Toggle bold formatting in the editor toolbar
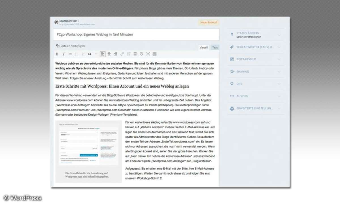Image resolution: width=340 pixels, height=204 pixels. (x=57, y=54)
